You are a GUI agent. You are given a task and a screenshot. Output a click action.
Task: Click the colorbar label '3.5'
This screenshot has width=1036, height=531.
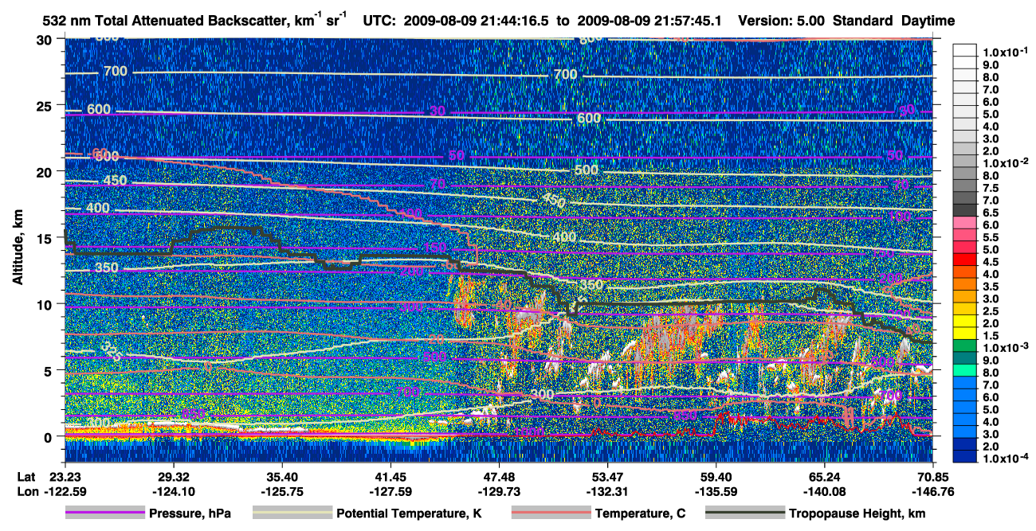(x=991, y=286)
